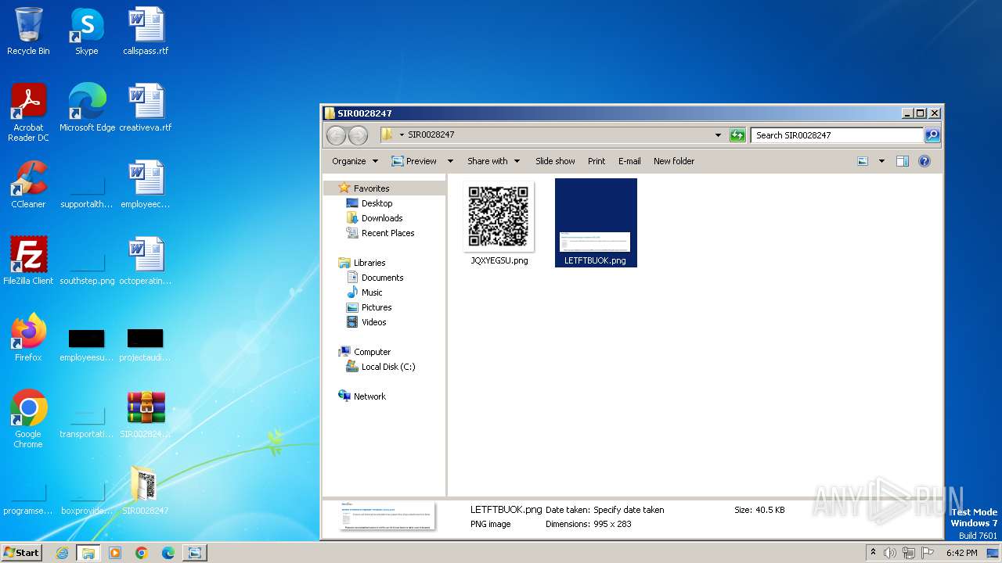Click the taskbar clock showing 6:42 PM
This screenshot has width=1002, height=563.
pos(961,553)
